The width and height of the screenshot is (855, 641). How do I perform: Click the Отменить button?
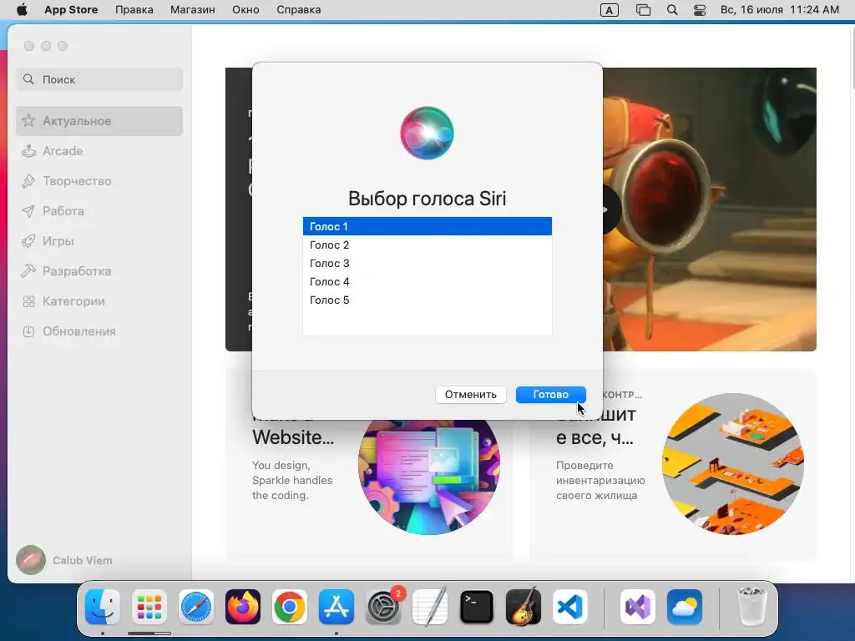click(471, 395)
